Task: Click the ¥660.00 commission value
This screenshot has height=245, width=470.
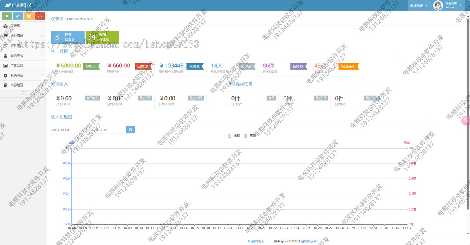Action: click(x=119, y=65)
